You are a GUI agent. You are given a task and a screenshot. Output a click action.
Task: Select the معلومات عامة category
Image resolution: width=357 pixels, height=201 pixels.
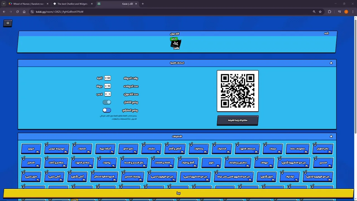click(297, 149)
